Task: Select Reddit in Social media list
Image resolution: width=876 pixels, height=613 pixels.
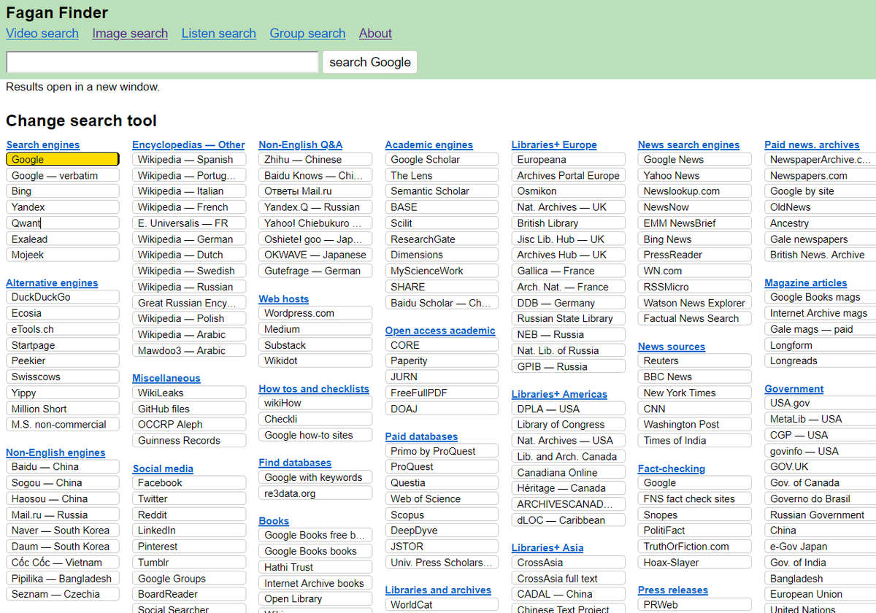Action: [189, 514]
